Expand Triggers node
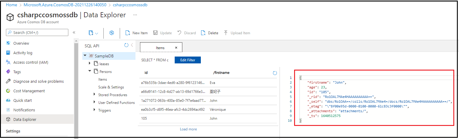Image resolution: width=459 pixels, height=139 pixels. point(95,110)
